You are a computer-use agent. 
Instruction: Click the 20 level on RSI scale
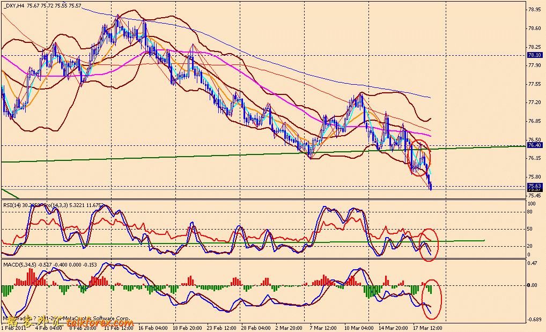tap(529, 246)
